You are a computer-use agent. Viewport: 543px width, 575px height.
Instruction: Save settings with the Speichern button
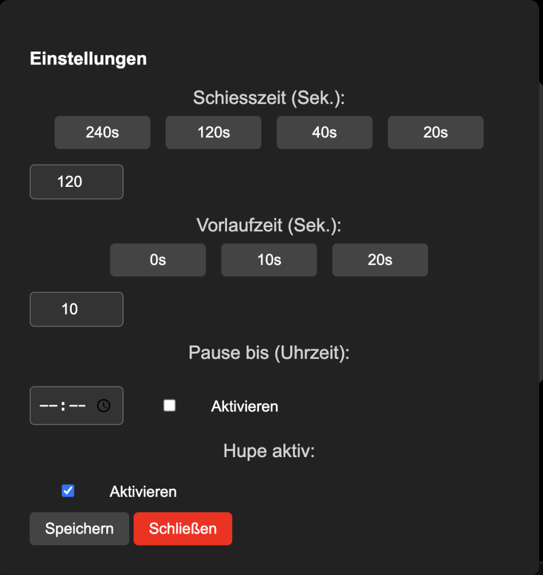(79, 528)
